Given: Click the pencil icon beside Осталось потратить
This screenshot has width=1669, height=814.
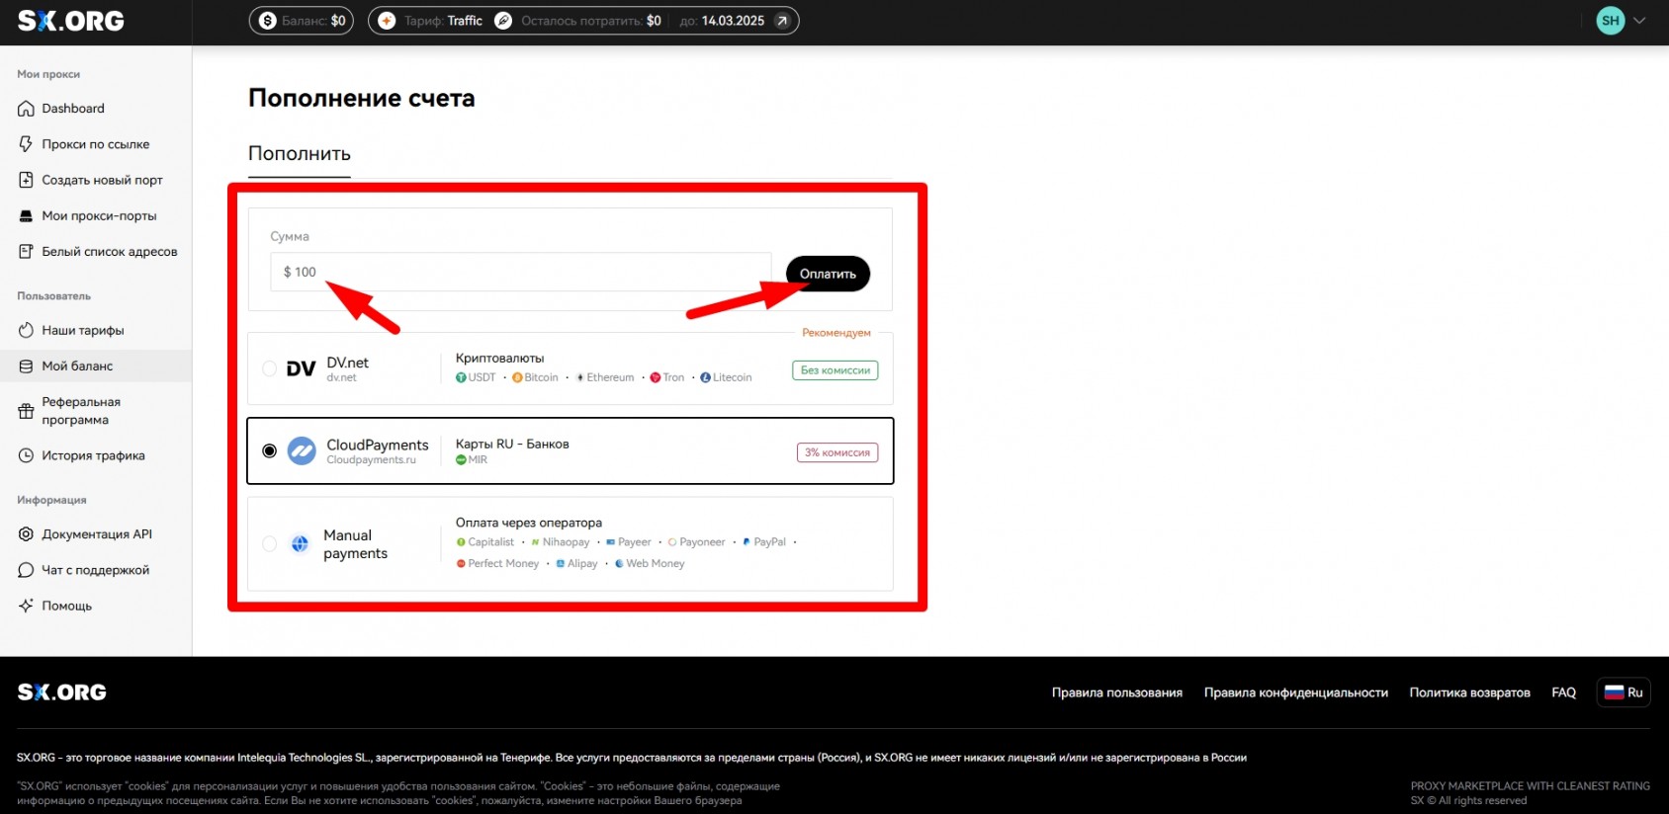Looking at the screenshot, I should tap(503, 21).
